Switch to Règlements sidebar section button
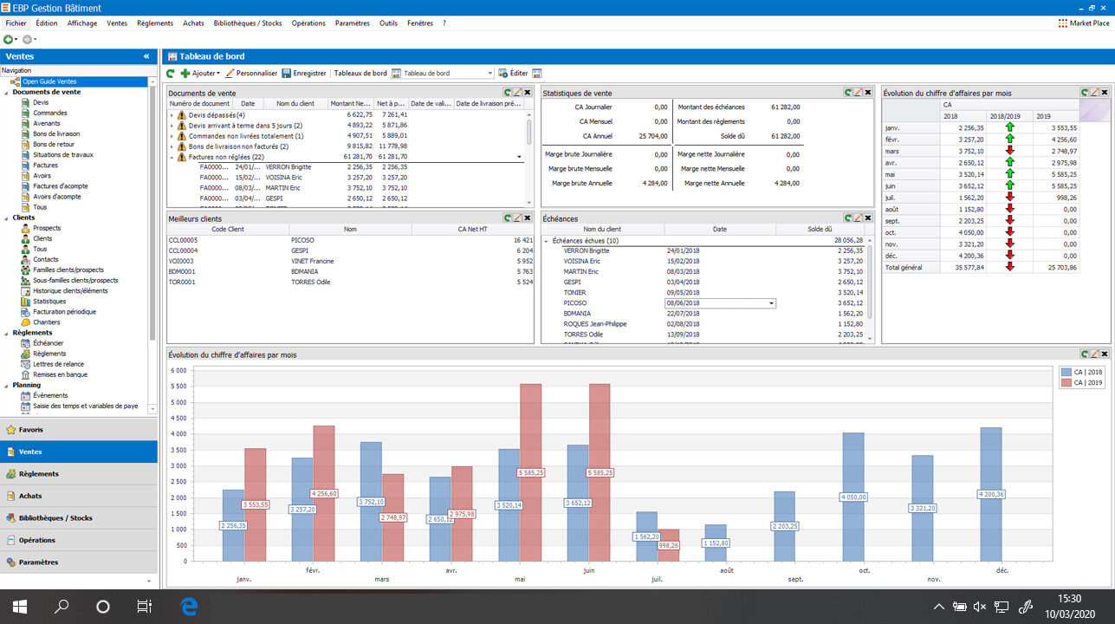The image size is (1115, 624). click(x=79, y=473)
